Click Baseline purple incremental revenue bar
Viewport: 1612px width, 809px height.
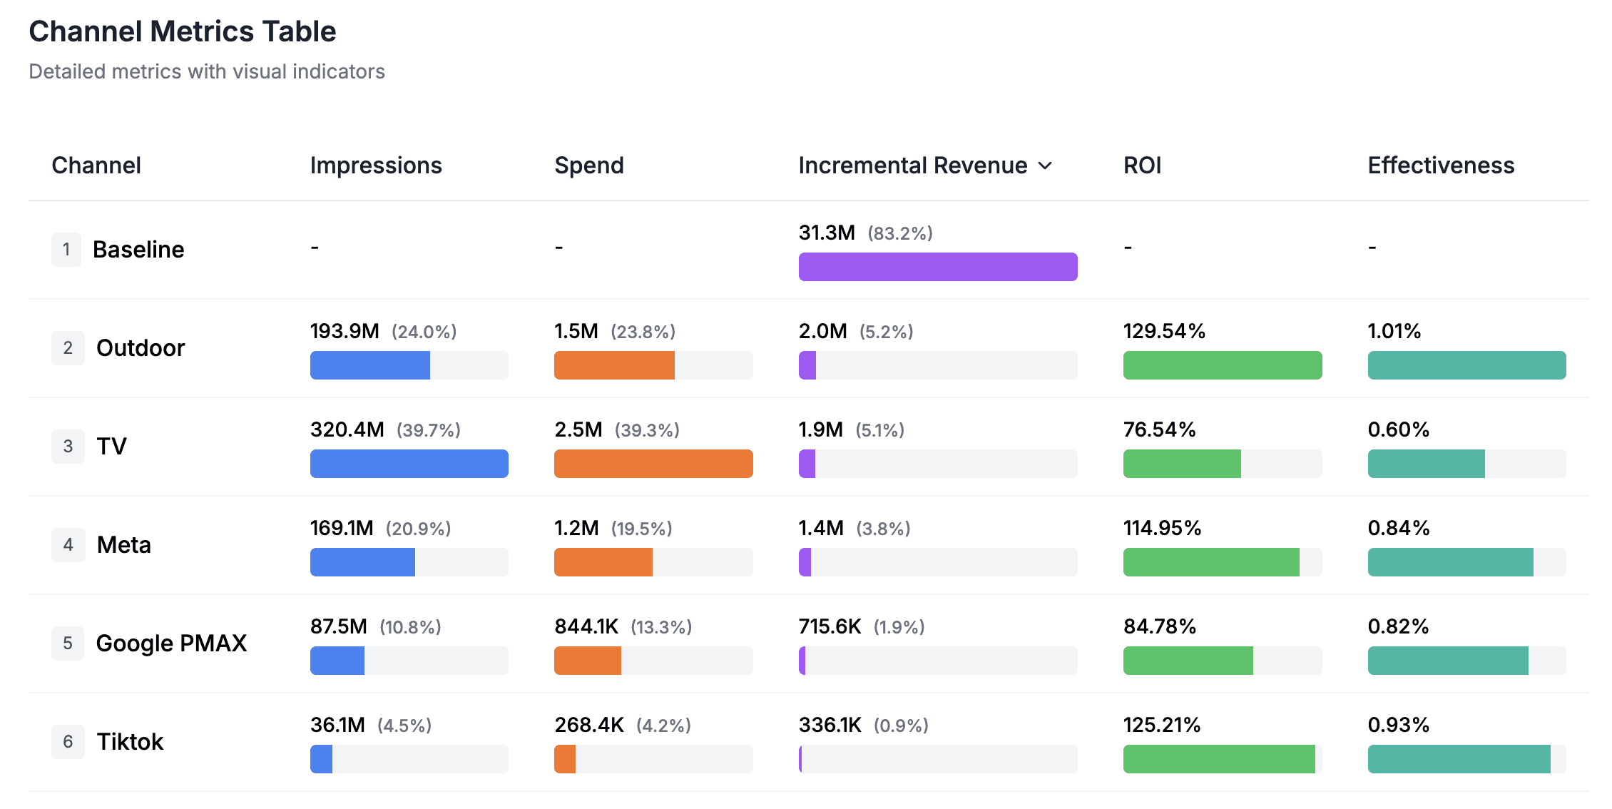[937, 267]
